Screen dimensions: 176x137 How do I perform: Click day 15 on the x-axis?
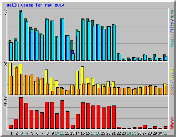tap(82, 133)
